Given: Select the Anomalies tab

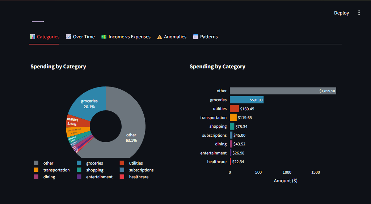Looking at the screenshot, I should [x=172, y=37].
